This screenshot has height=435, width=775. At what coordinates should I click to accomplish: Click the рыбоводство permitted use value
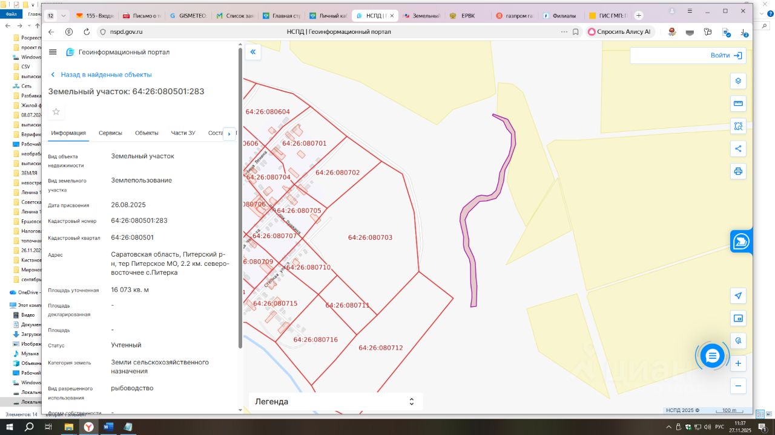coord(132,388)
